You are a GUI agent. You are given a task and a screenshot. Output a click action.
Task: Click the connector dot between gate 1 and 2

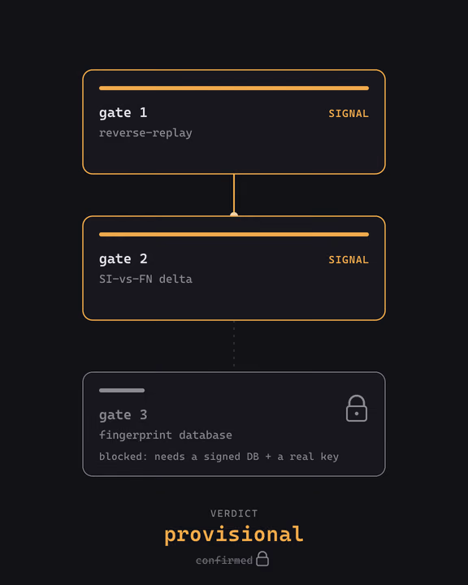(x=234, y=214)
